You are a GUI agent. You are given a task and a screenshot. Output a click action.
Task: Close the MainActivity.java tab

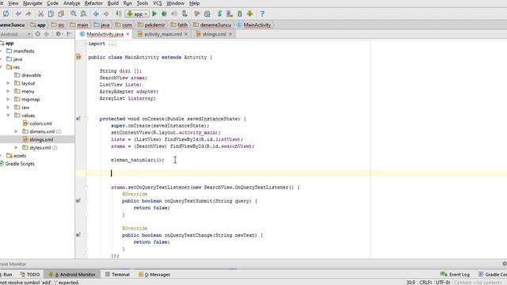128,34
